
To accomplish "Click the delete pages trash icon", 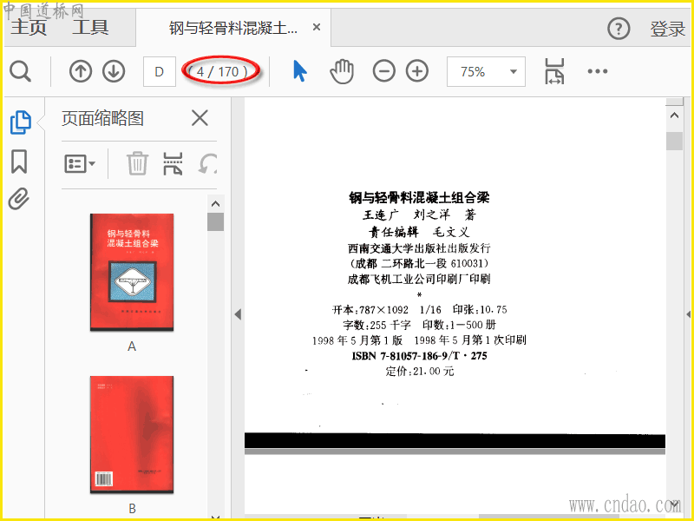I will [x=137, y=163].
